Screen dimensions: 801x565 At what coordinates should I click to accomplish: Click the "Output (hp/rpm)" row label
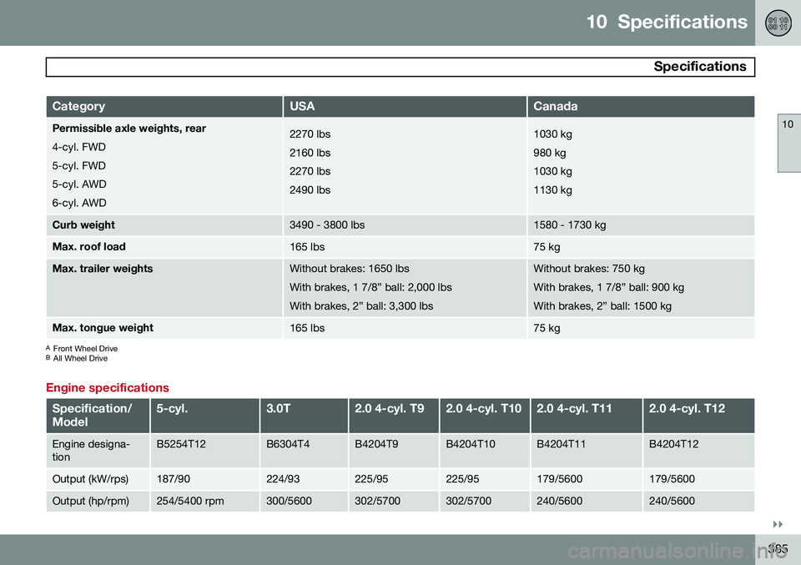click(x=90, y=501)
